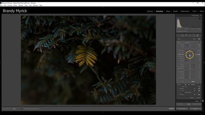Select the Crop Overlay tool
Viewport: 205px width, 115px height.
pyautogui.click(x=179, y=35)
